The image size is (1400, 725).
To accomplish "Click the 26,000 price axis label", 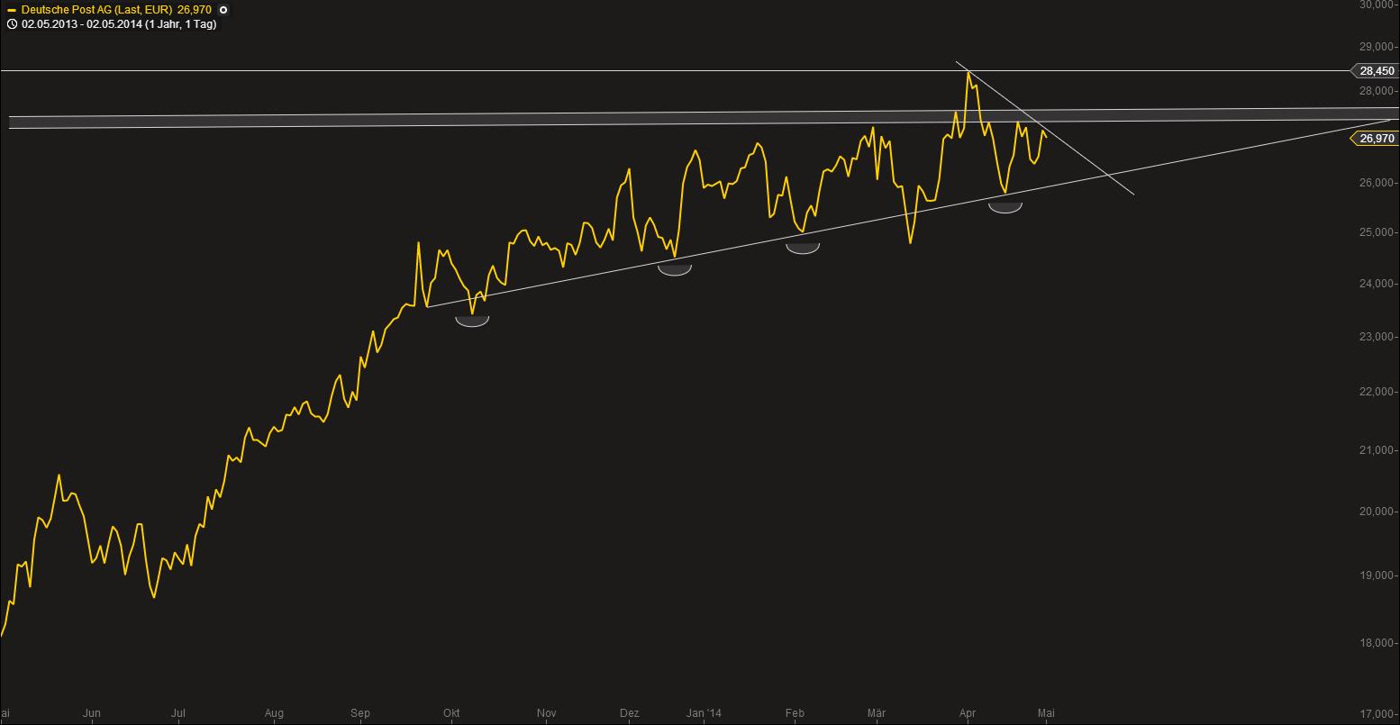I will pos(1377,183).
